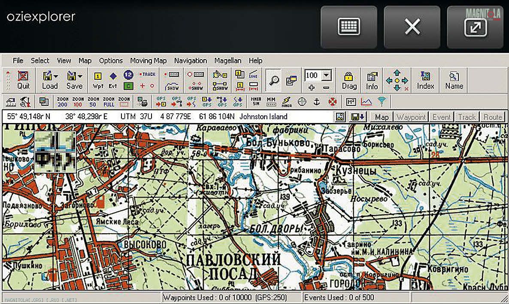Click the Map button in coordinate bar
The width and height of the screenshot is (509, 304).
tap(382, 117)
